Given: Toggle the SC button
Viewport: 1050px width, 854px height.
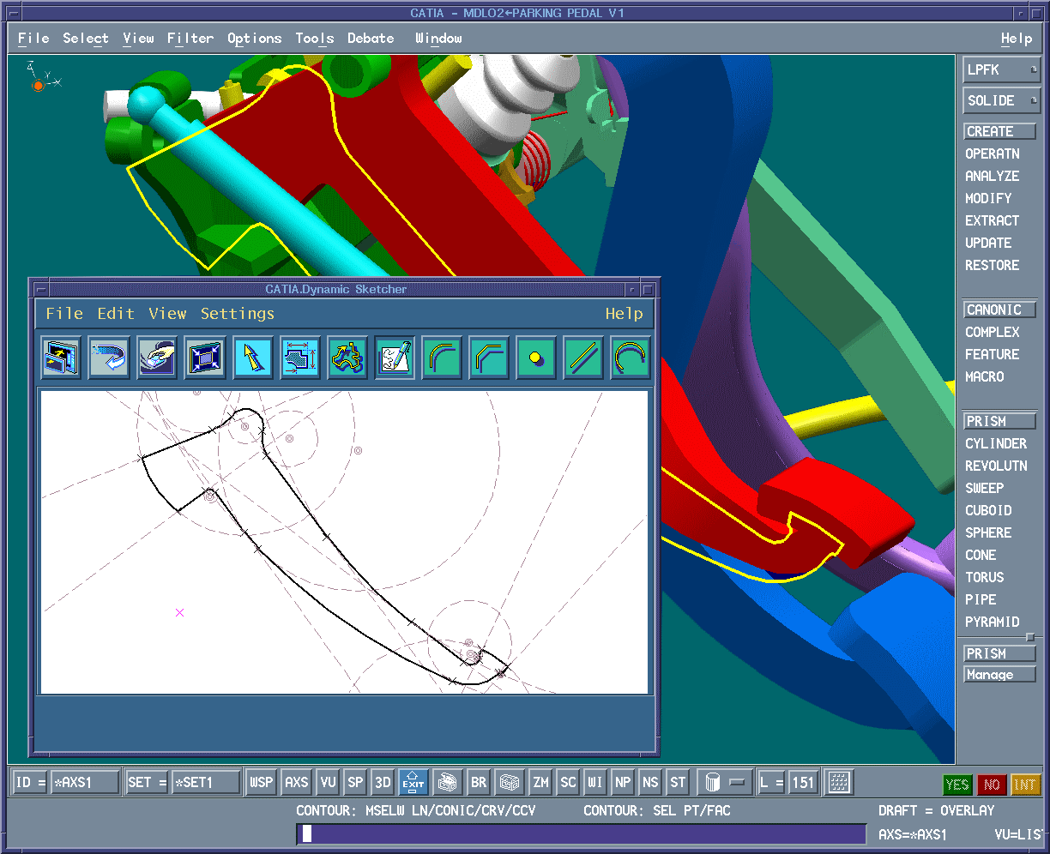Looking at the screenshot, I should [568, 782].
